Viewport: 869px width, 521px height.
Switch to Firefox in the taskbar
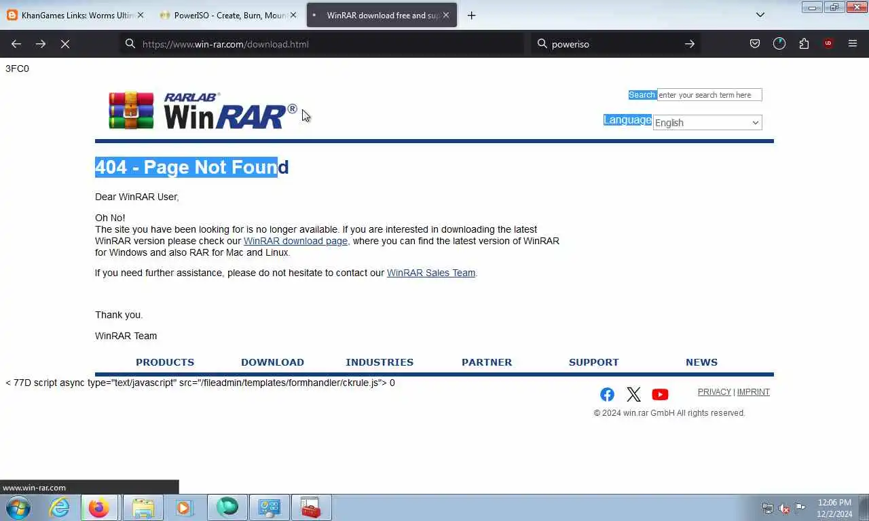[x=99, y=507]
